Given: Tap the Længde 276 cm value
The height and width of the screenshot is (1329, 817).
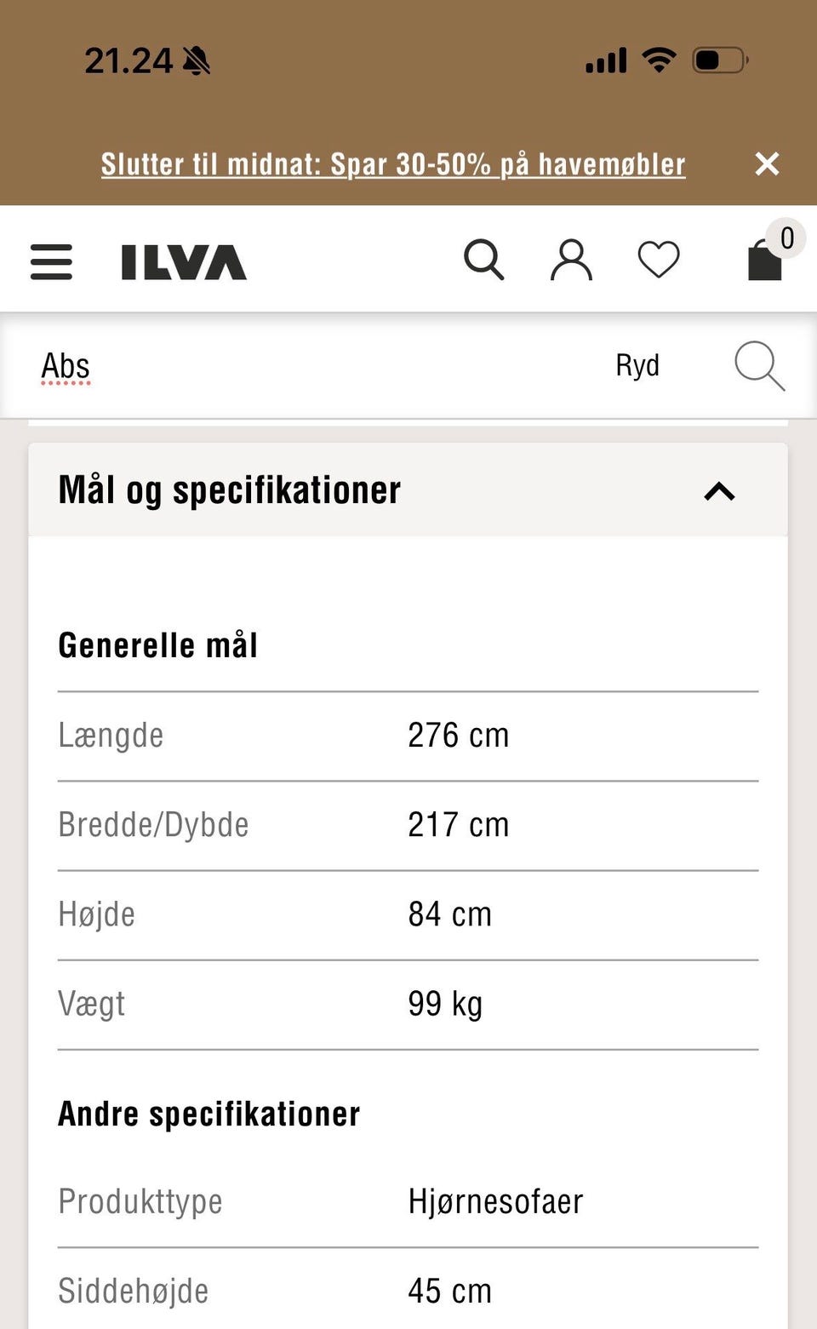Looking at the screenshot, I should (458, 736).
